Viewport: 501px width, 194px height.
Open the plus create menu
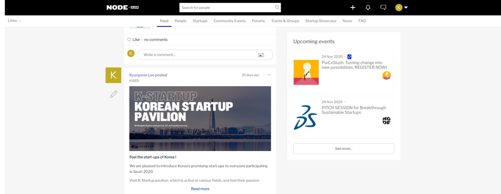(353, 7)
